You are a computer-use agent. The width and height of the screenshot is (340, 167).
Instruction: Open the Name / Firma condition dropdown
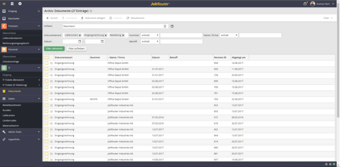(x=229, y=35)
